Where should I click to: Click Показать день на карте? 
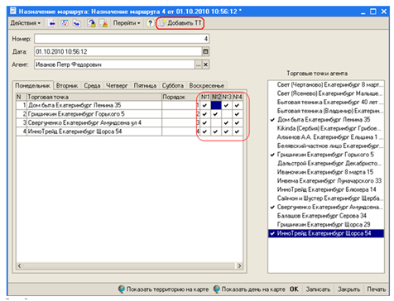pos(249,289)
